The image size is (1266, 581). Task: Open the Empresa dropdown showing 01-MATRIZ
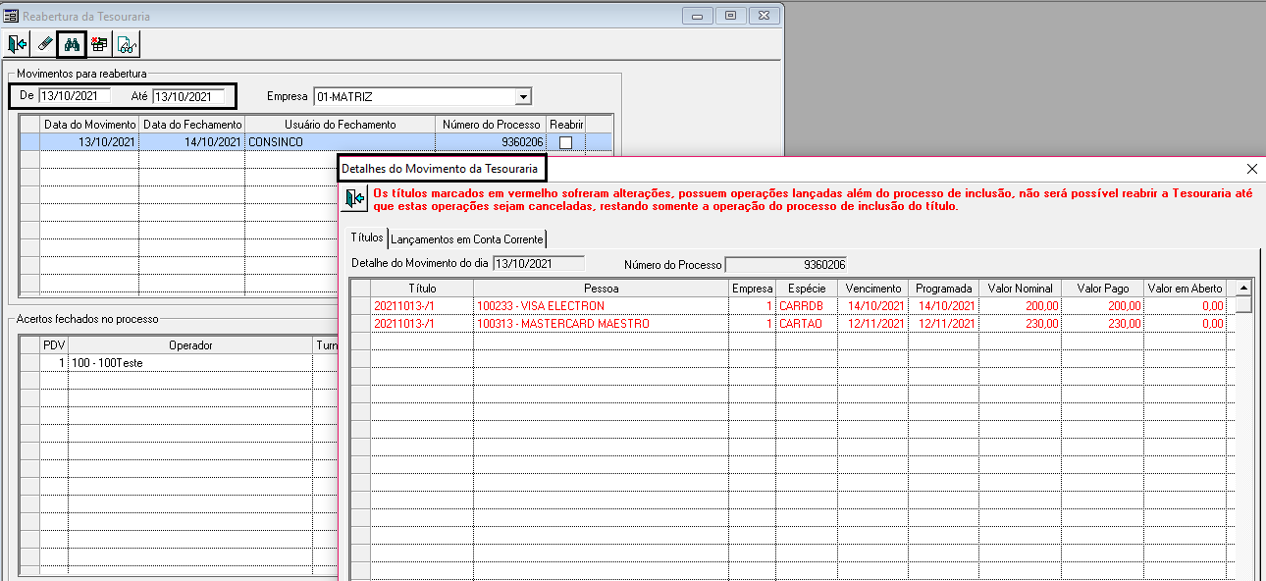point(523,96)
